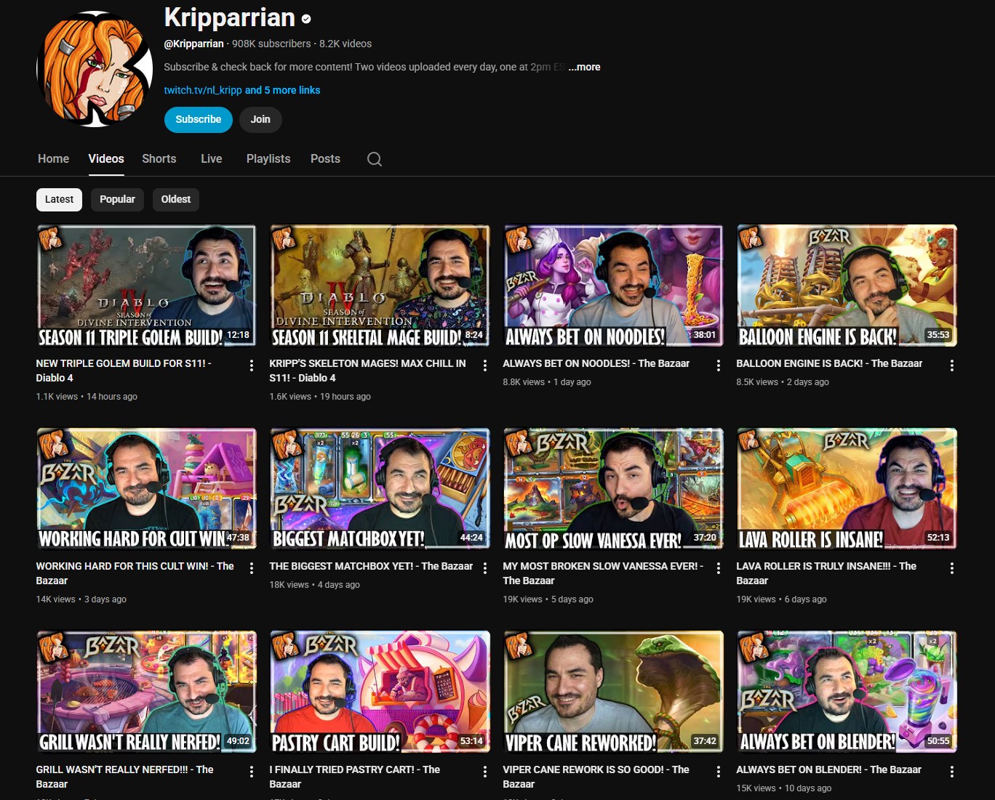Sort videos by Latest

pos(59,199)
